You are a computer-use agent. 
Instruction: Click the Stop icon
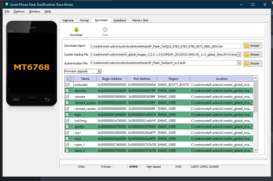point(105,29)
